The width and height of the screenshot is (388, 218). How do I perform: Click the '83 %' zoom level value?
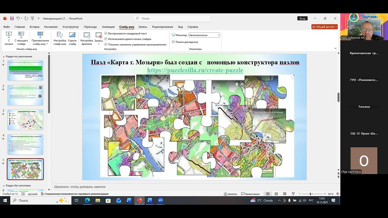point(331,194)
